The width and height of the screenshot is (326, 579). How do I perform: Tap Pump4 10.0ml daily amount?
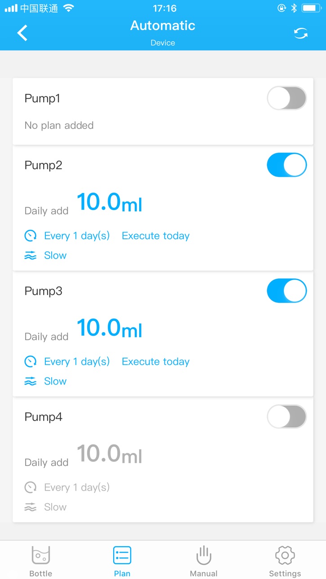(110, 453)
